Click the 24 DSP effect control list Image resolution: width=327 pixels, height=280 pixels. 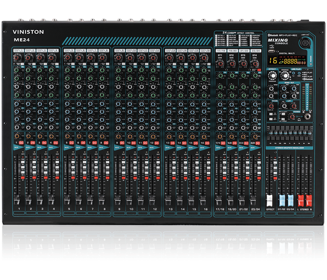tap(240, 41)
